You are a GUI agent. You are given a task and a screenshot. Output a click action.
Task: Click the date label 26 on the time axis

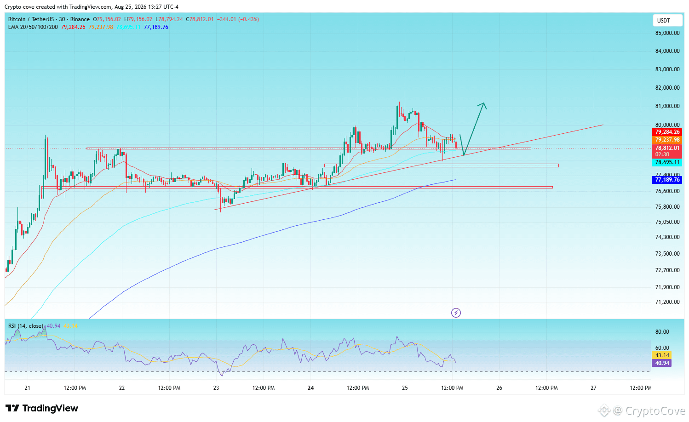tap(500, 388)
